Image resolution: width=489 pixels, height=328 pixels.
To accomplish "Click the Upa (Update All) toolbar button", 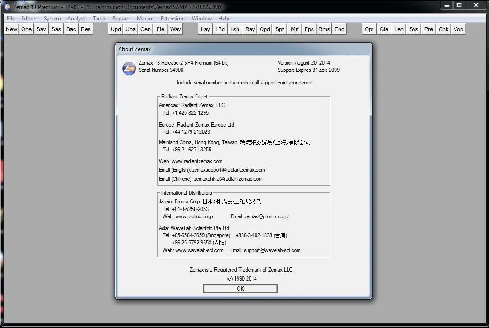I will tap(130, 29).
